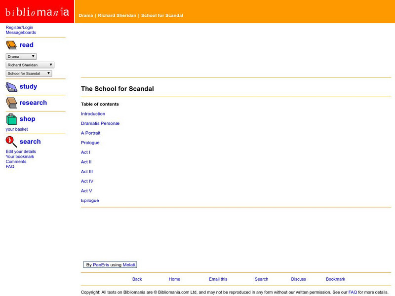This screenshot has width=395, height=296.
Task: Open the Drama category dropdown
Action: [x=21, y=57]
